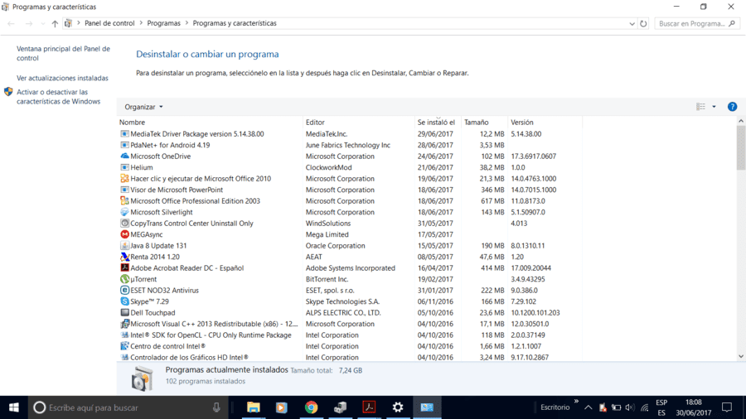Click the Visor de Microsoft PowerPoint icon
This screenshot has width=746, height=419.
click(124, 190)
